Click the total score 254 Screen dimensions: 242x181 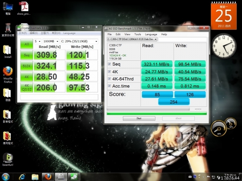[174, 102]
